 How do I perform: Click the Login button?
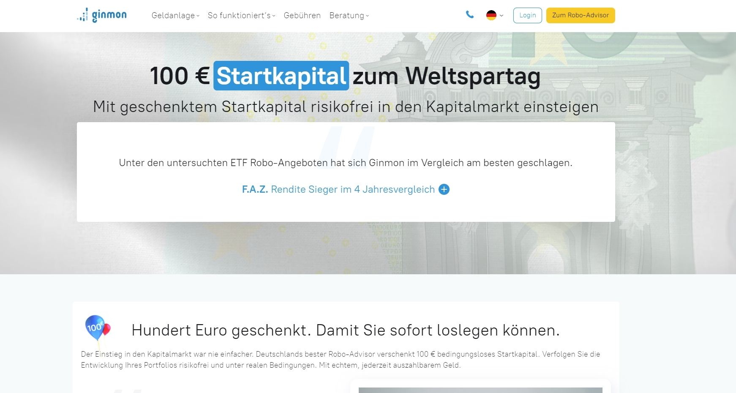coord(527,15)
